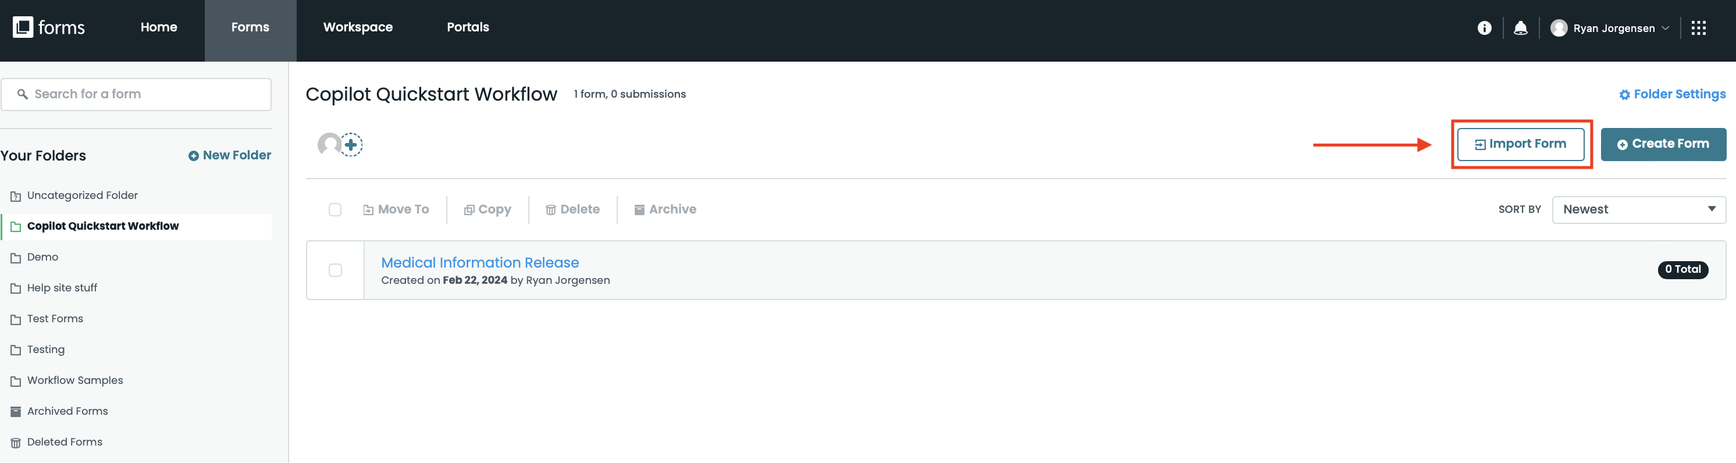Select the Medical Information Release checkbox

[335, 269]
